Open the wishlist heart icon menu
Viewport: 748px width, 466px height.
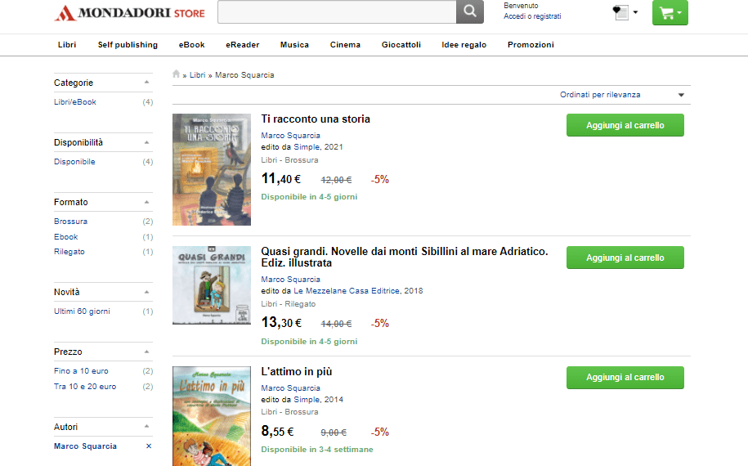625,12
